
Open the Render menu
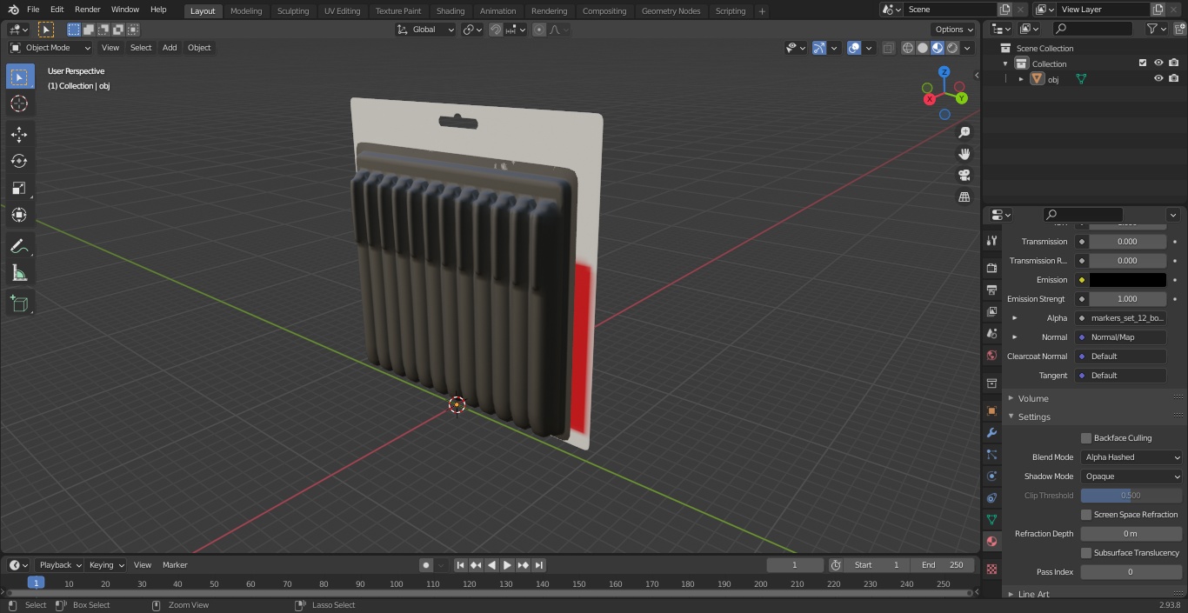pyautogui.click(x=87, y=10)
